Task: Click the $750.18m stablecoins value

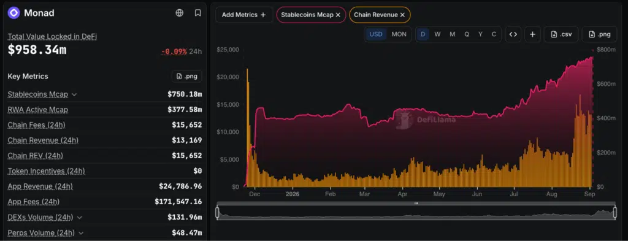Action: pyautogui.click(x=185, y=94)
